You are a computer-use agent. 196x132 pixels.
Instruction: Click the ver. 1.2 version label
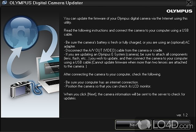coord(182,115)
